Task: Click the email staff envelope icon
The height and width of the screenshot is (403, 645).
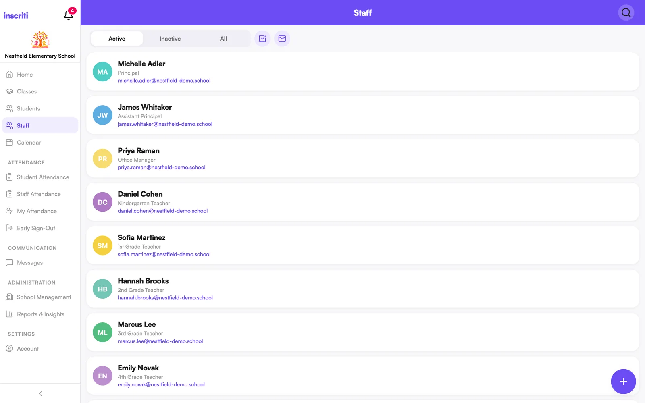Action: click(282, 39)
